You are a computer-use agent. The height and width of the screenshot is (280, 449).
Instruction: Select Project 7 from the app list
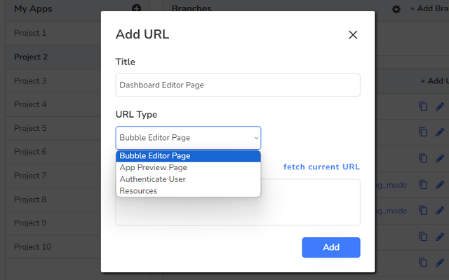[31, 176]
